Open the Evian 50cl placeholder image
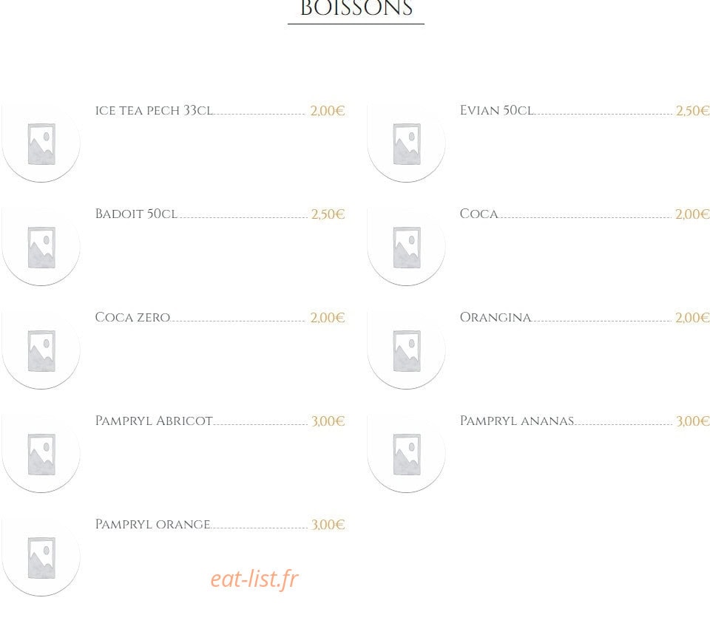 406,143
